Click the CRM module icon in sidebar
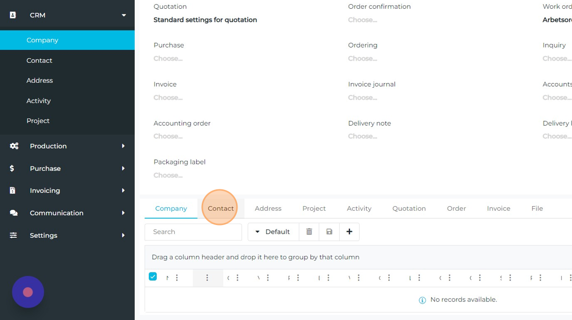The height and width of the screenshot is (320, 572). (13, 15)
